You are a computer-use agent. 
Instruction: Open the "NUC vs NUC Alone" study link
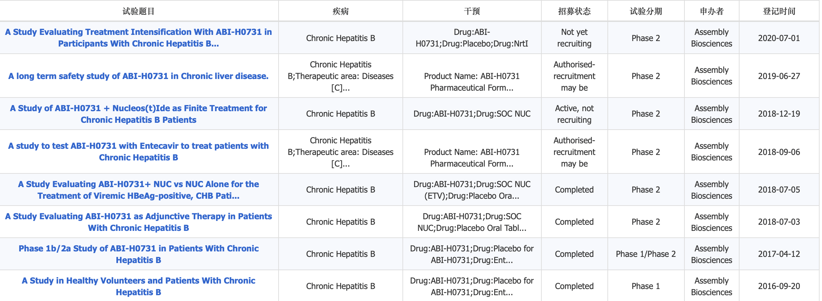pos(139,190)
